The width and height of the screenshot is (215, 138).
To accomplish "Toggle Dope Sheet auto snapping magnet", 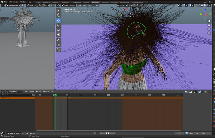I will [199, 92].
